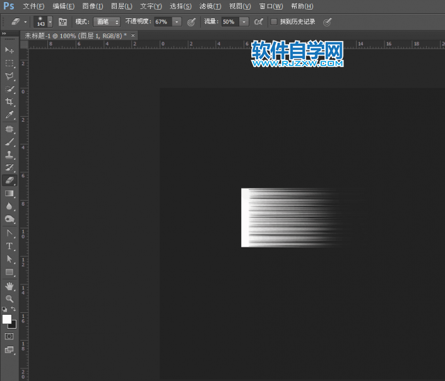Choose the Eyedropper tool
The height and width of the screenshot is (381, 445).
pos(9,115)
